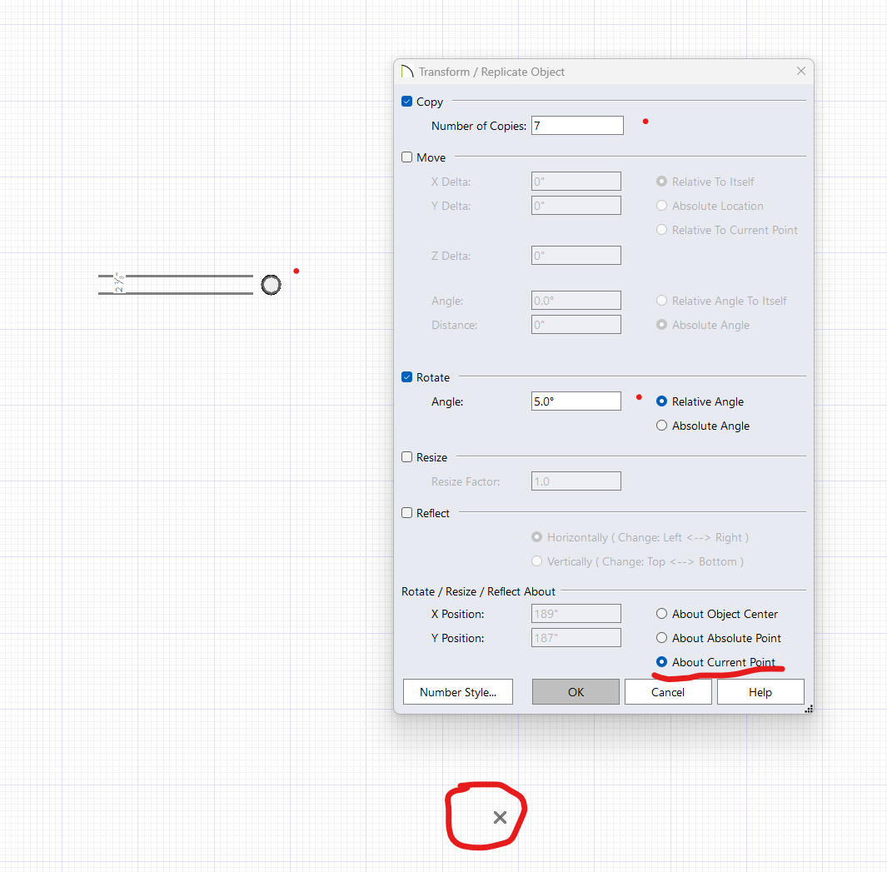The image size is (887, 872).
Task: Enable the Reflect checkbox
Action: (x=407, y=513)
